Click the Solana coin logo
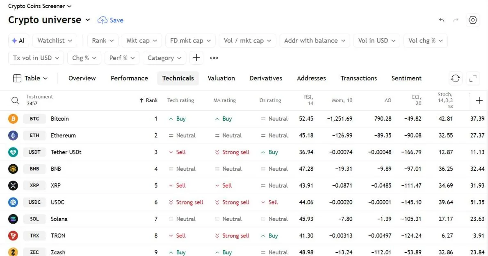This screenshot has width=488, height=256. (x=13, y=219)
